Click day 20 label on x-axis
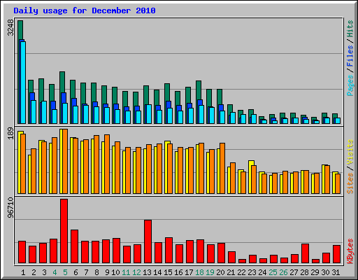Image resolution: width=358 pixels, height=280 pixels. [x=220, y=272]
